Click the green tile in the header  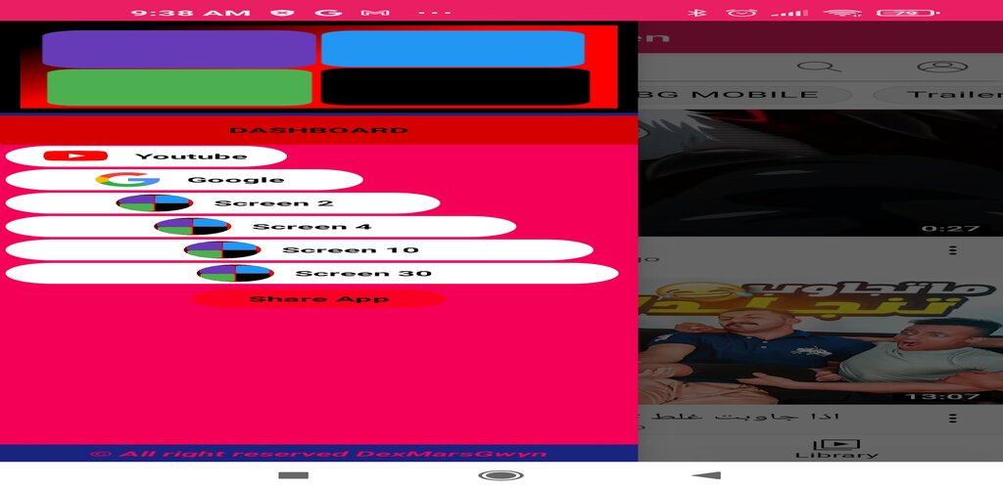coord(180,87)
